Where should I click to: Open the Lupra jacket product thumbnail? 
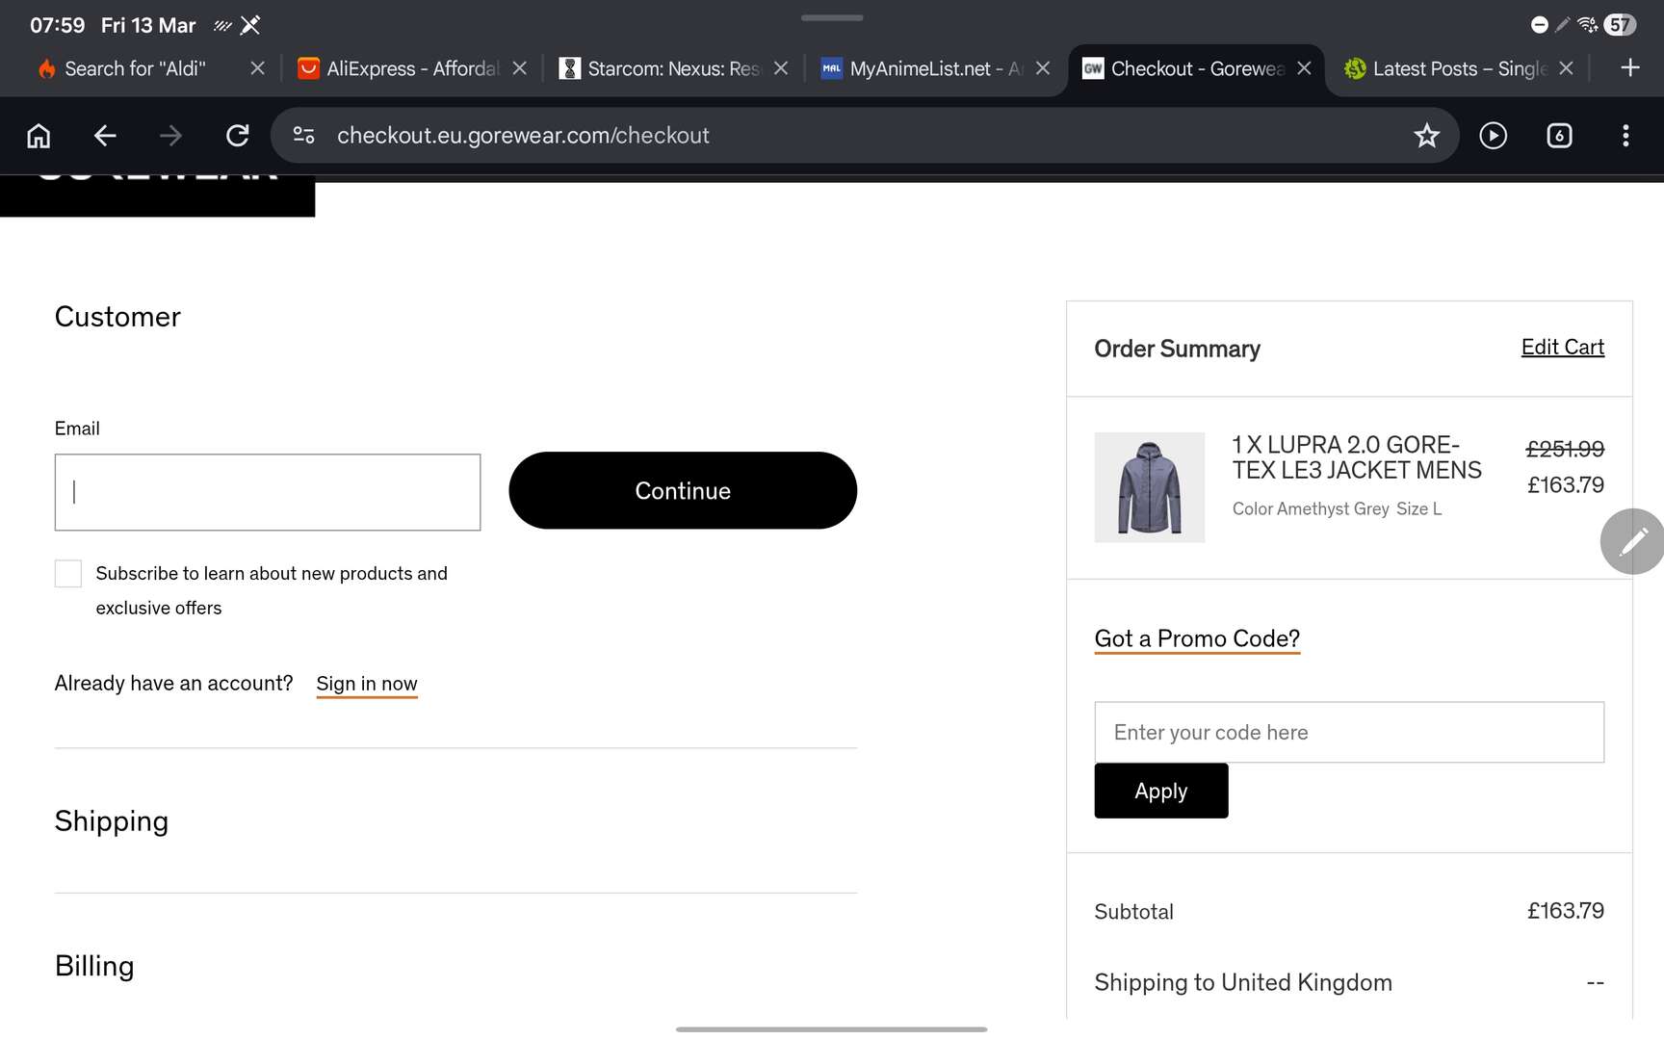pyautogui.click(x=1149, y=487)
